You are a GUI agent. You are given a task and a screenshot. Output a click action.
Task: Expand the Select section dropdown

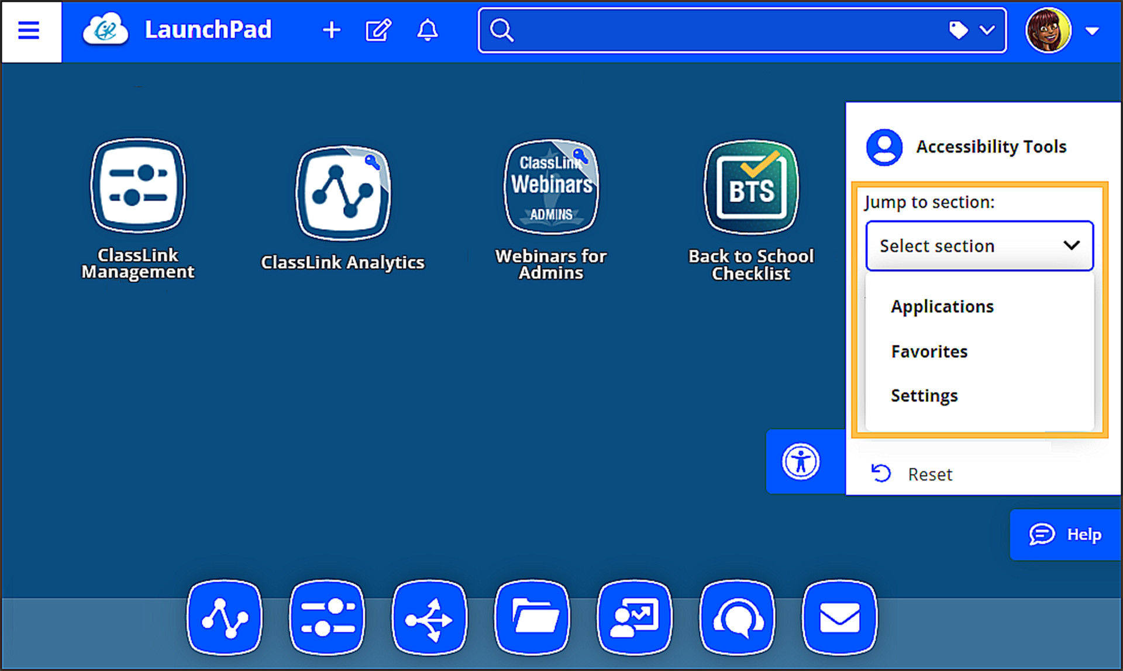979,245
